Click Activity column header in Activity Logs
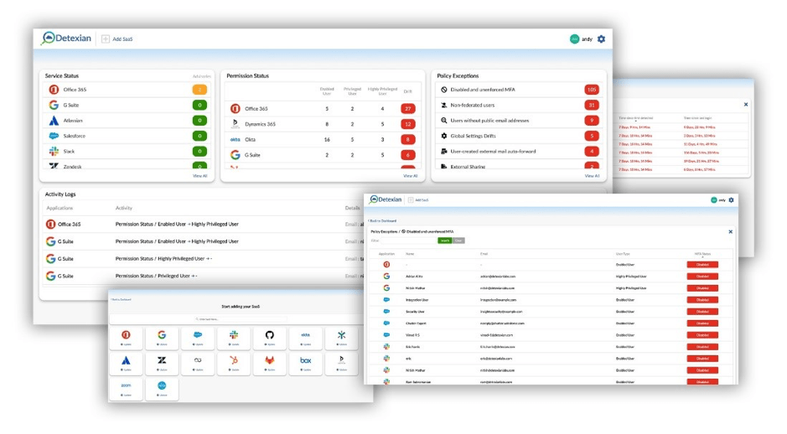The width and height of the screenshot is (787, 434). click(x=124, y=208)
